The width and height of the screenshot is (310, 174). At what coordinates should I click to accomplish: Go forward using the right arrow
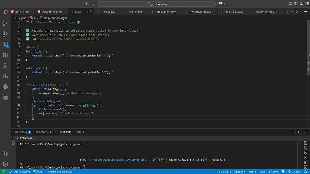(93, 4)
